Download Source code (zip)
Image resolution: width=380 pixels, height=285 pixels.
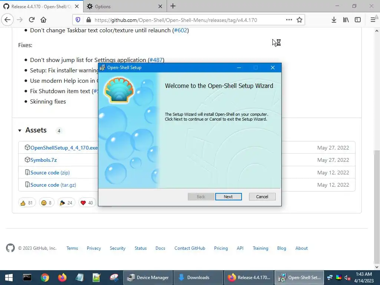pos(50,173)
